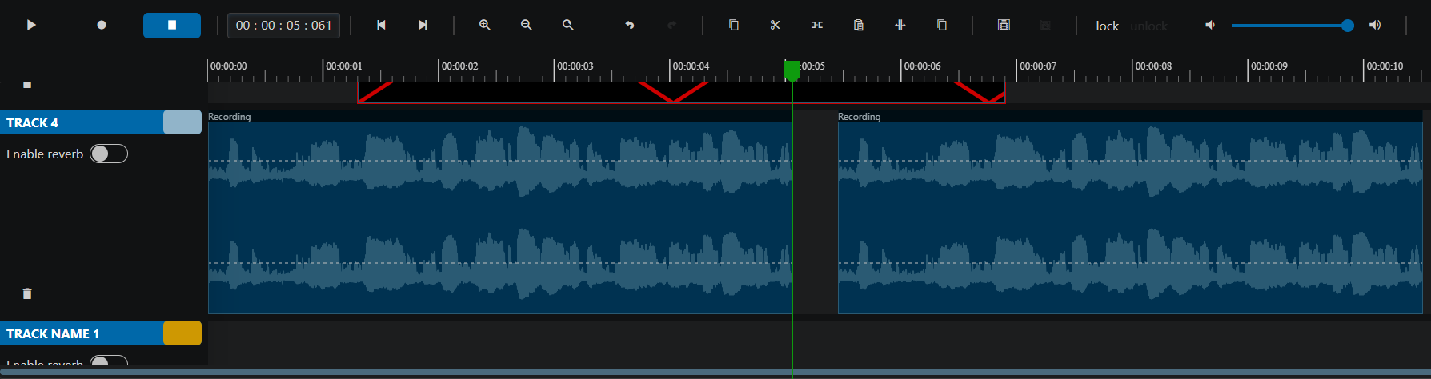Toggle Enable reverb on Track 4
The width and height of the screenshot is (1431, 379).
(x=109, y=154)
